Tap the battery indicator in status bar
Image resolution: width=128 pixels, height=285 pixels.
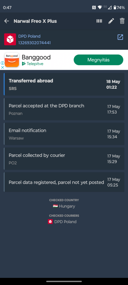point(115,7)
